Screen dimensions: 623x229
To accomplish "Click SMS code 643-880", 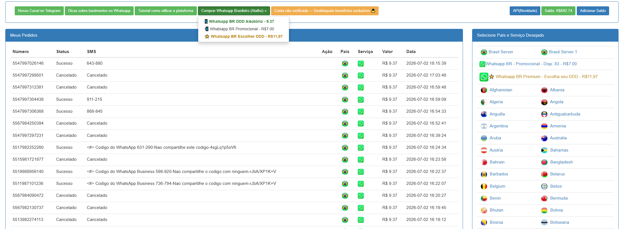I will point(95,63).
